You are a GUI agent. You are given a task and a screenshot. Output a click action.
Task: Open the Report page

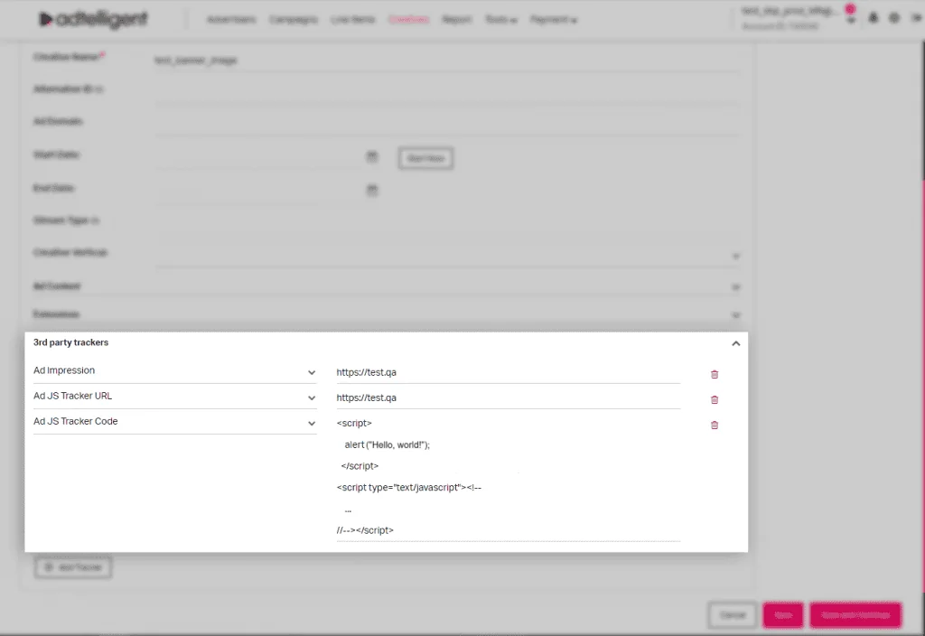pos(456,20)
